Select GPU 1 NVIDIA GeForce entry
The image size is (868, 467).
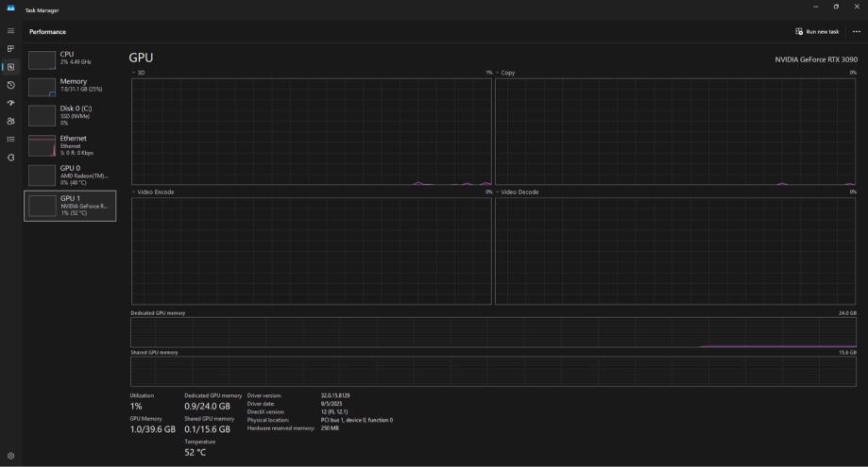(x=70, y=206)
